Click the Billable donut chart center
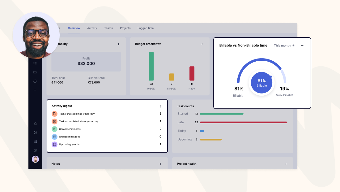 pyautogui.click(x=261, y=82)
